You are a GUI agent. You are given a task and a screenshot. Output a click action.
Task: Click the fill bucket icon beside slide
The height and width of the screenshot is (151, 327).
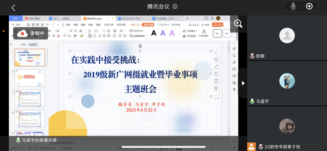pyautogui.click(x=216, y=73)
